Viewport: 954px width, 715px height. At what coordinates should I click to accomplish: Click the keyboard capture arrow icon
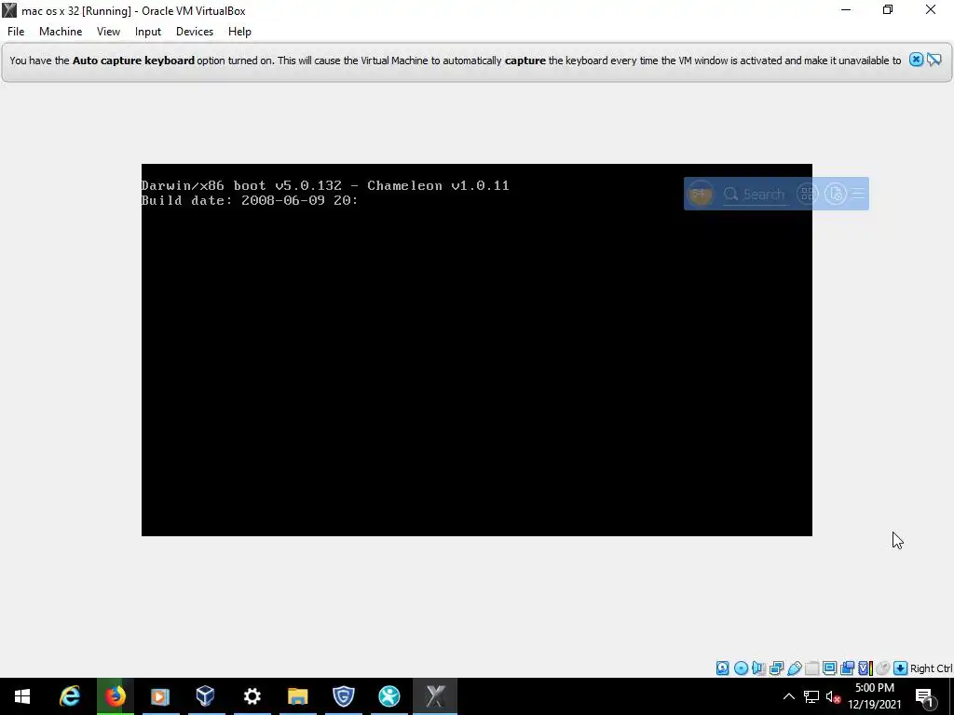point(901,668)
